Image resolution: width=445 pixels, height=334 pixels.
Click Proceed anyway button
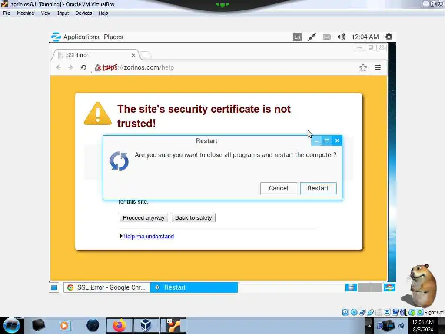pos(143,217)
